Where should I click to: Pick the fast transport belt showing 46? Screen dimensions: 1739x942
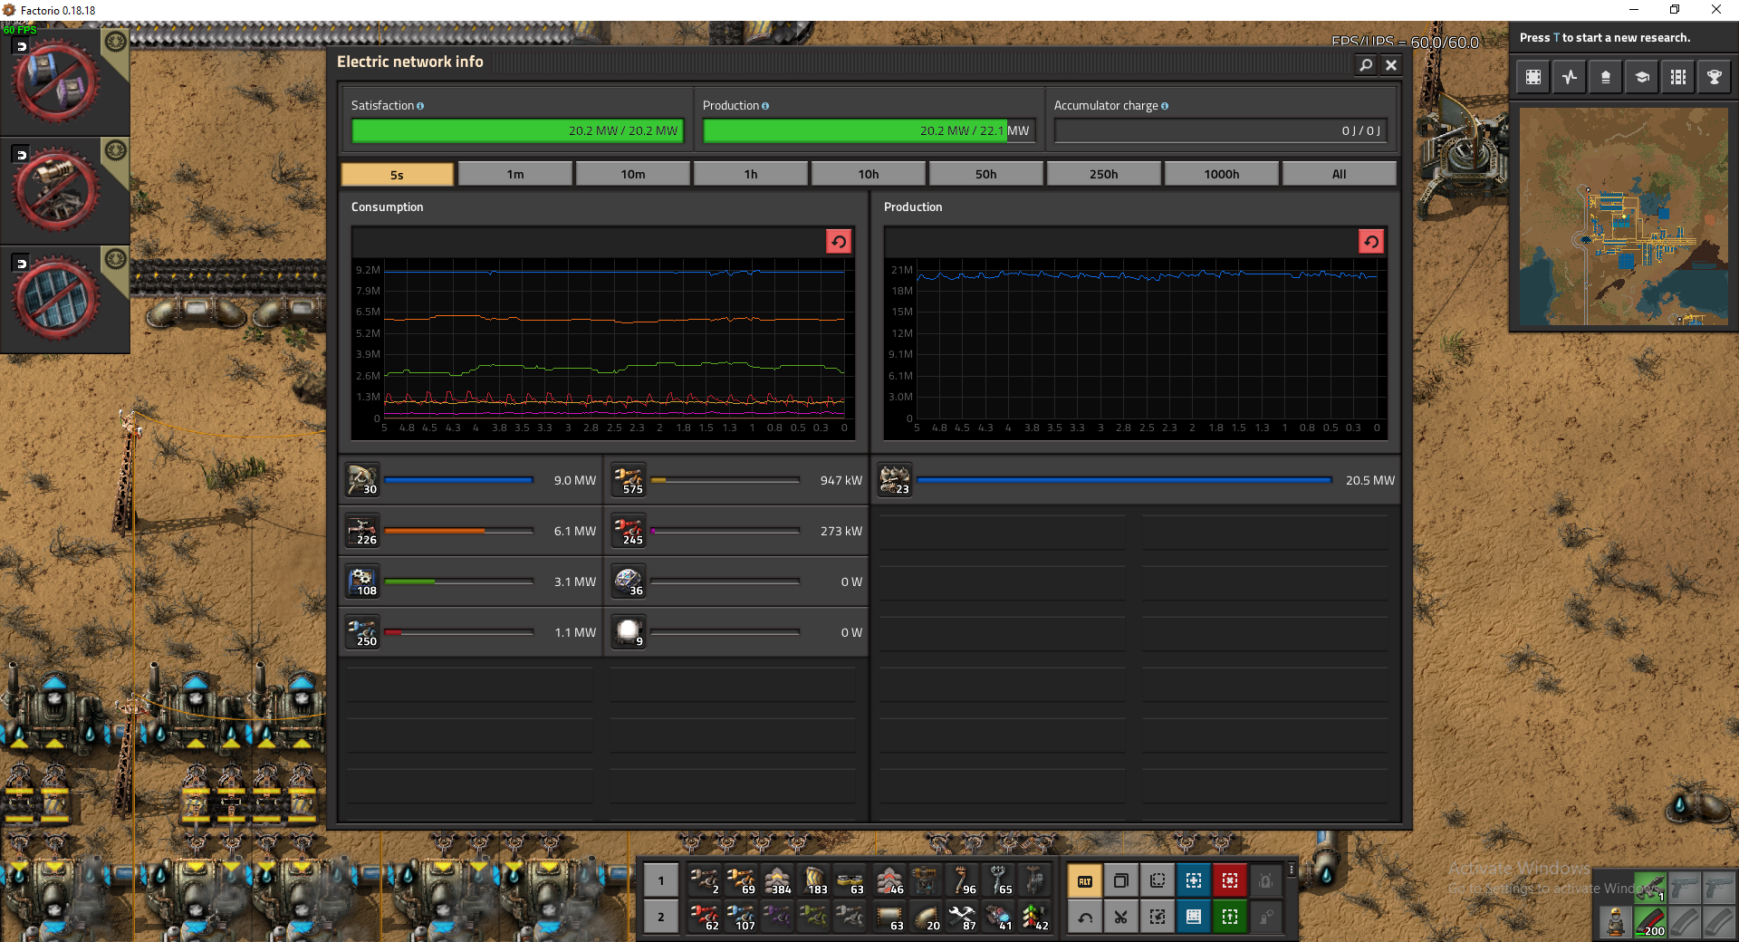click(889, 880)
